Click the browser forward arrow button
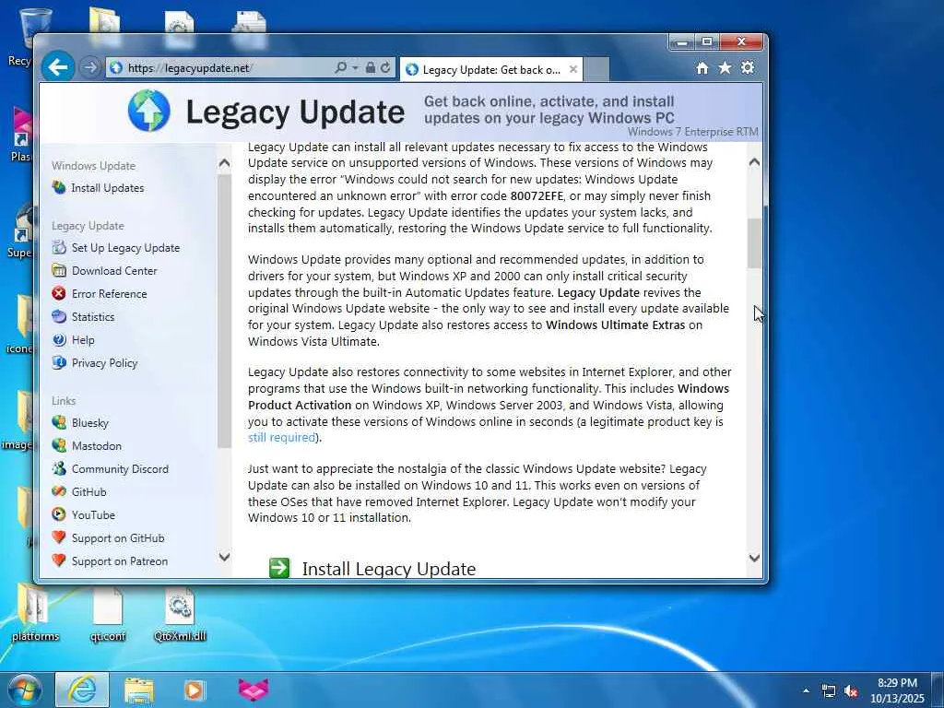This screenshot has height=708, width=944. 90,67
